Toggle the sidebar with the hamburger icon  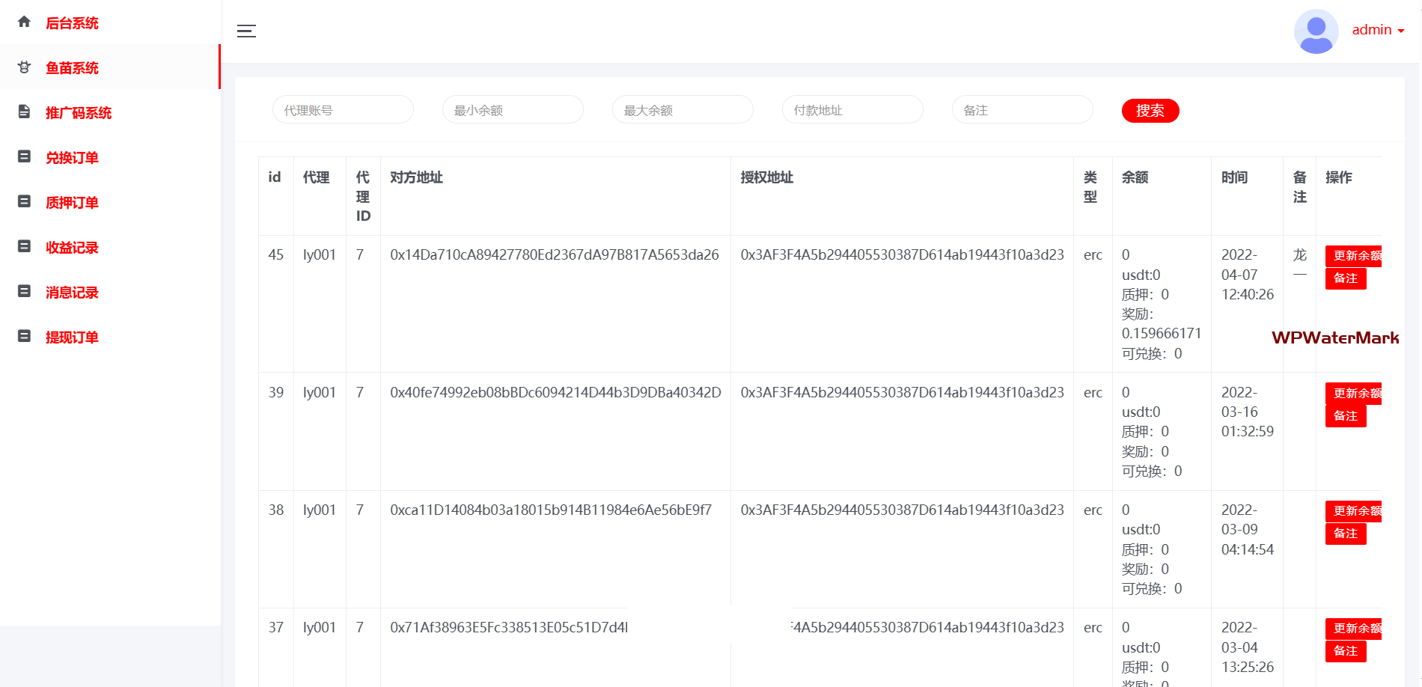click(x=246, y=31)
